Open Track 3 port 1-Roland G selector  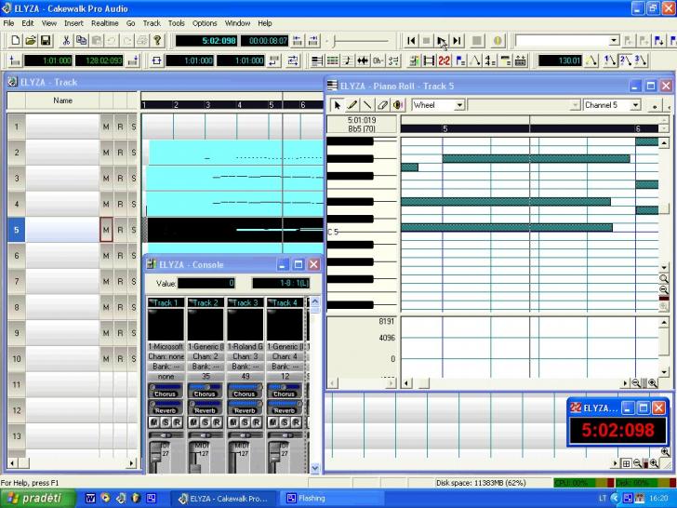pos(246,346)
